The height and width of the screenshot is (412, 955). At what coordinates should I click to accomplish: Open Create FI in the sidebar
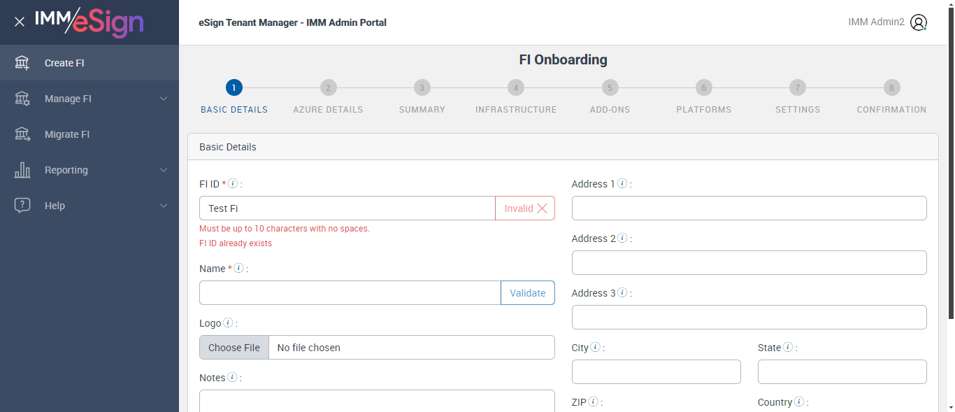click(64, 63)
